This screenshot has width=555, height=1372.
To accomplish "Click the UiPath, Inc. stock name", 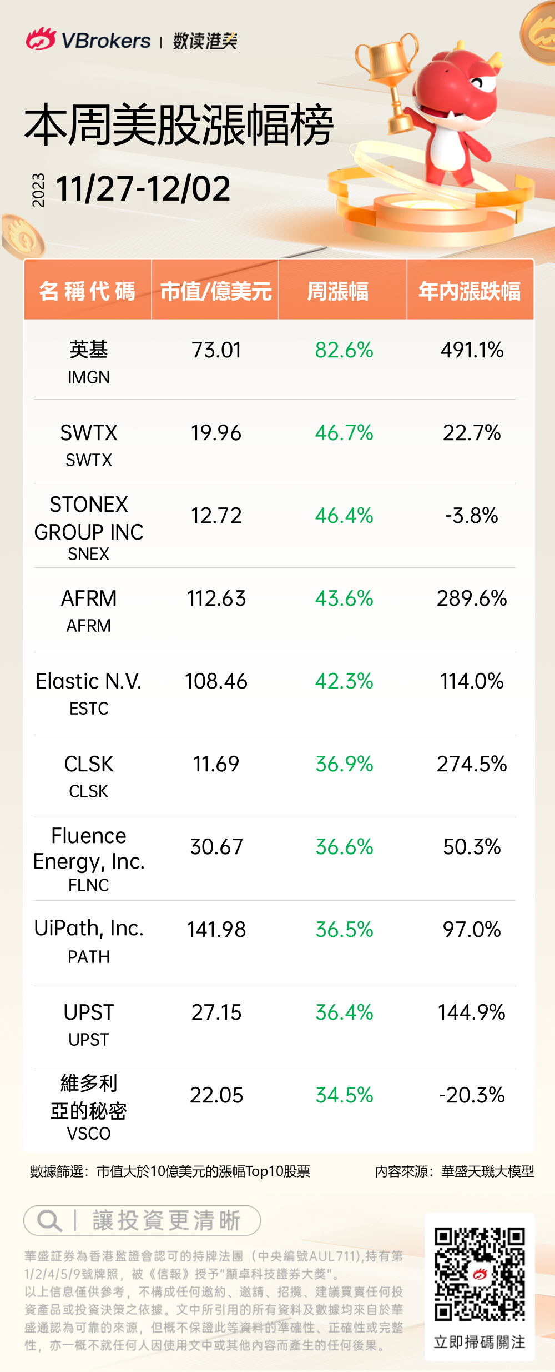I will point(89,928).
